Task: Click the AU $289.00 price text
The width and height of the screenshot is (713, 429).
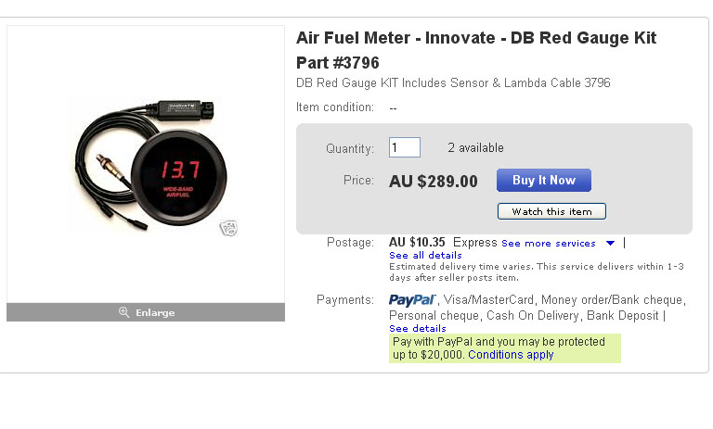Action: [434, 181]
